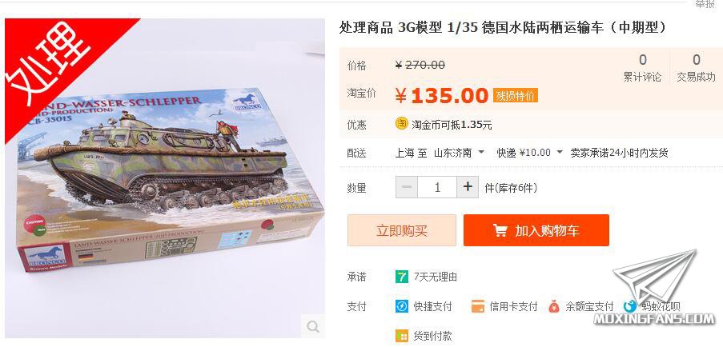
Task: Decrease quantity with the minus button
Action: tap(407, 187)
